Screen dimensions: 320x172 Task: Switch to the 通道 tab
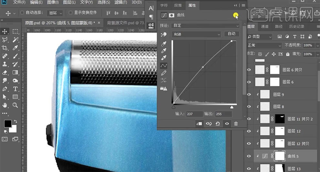click(265, 26)
